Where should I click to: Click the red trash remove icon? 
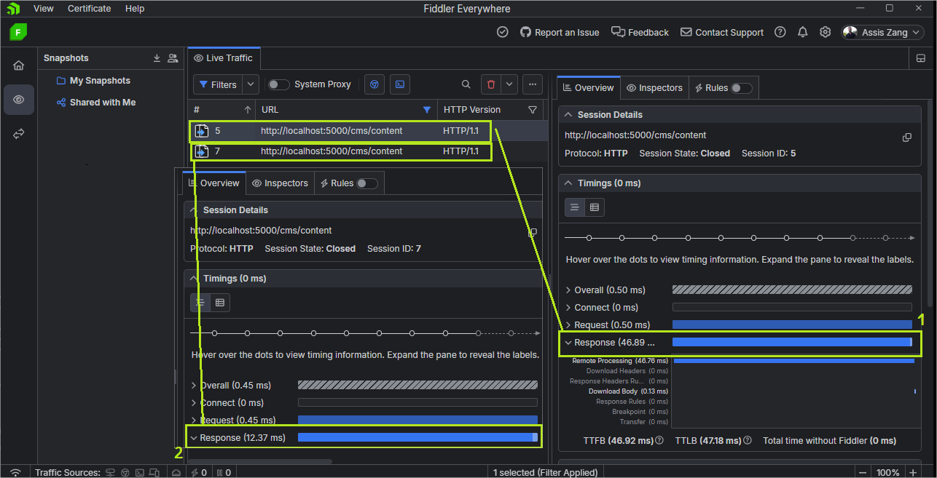pyautogui.click(x=491, y=84)
